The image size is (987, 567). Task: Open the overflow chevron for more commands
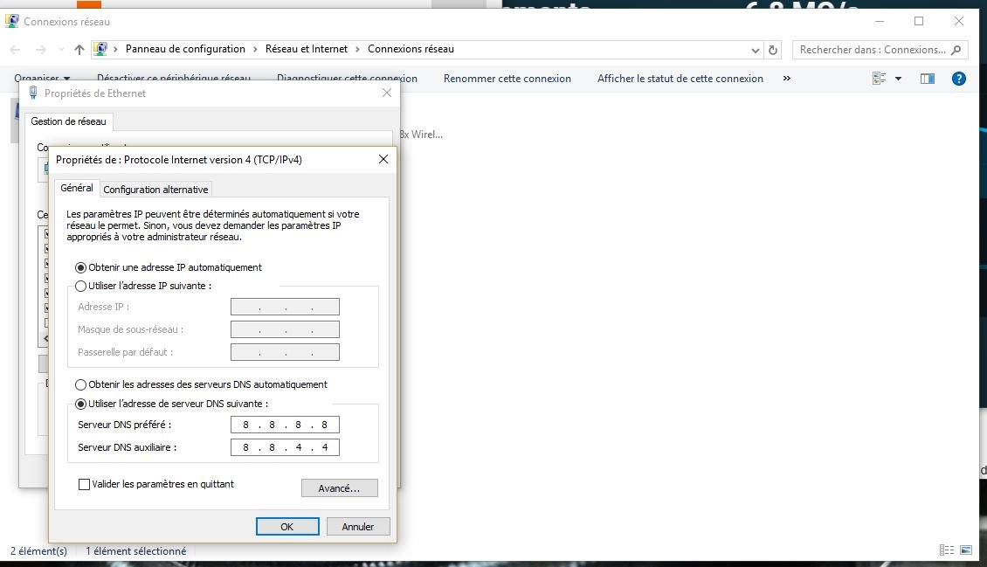click(x=786, y=78)
